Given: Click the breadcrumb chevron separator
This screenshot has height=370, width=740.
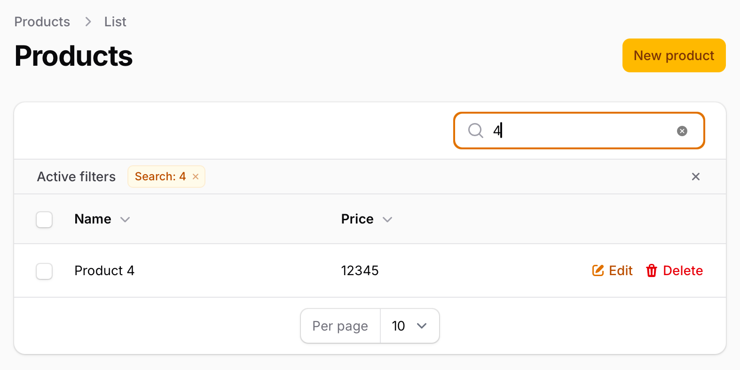Looking at the screenshot, I should click(x=88, y=22).
